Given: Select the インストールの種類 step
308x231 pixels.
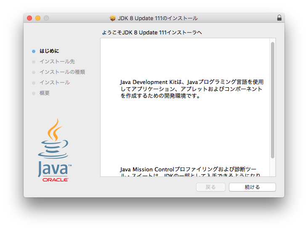Looking at the screenshot, I should coord(62,72).
